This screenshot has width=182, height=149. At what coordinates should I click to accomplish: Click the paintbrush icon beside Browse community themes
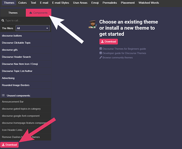point(100,57)
